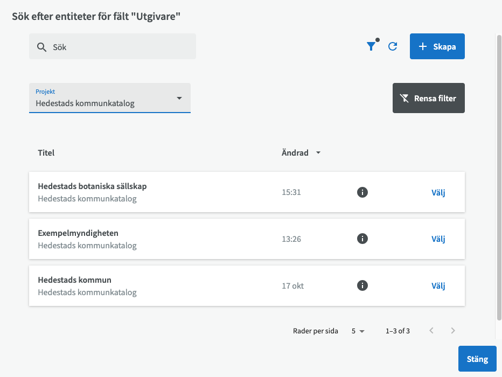Viewport: 502px width, 377px height.
Task: Click the Skapa button
Action: click(437, 47)
